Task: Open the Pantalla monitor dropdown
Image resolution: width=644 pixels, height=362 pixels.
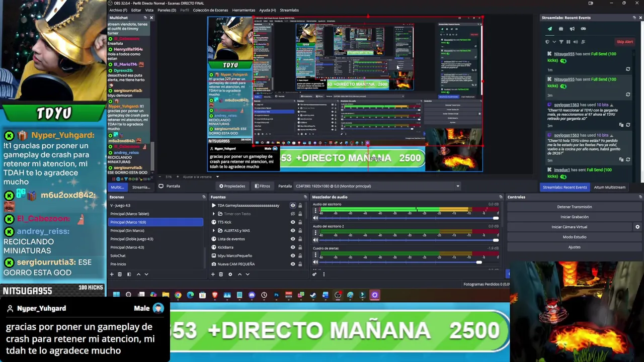Action: 377,186
